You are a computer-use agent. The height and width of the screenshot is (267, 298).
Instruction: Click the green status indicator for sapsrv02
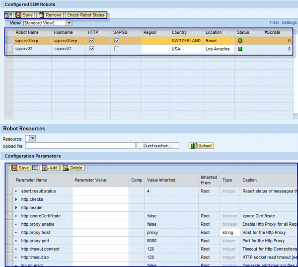pyautogui.click(x=240, y=49)
